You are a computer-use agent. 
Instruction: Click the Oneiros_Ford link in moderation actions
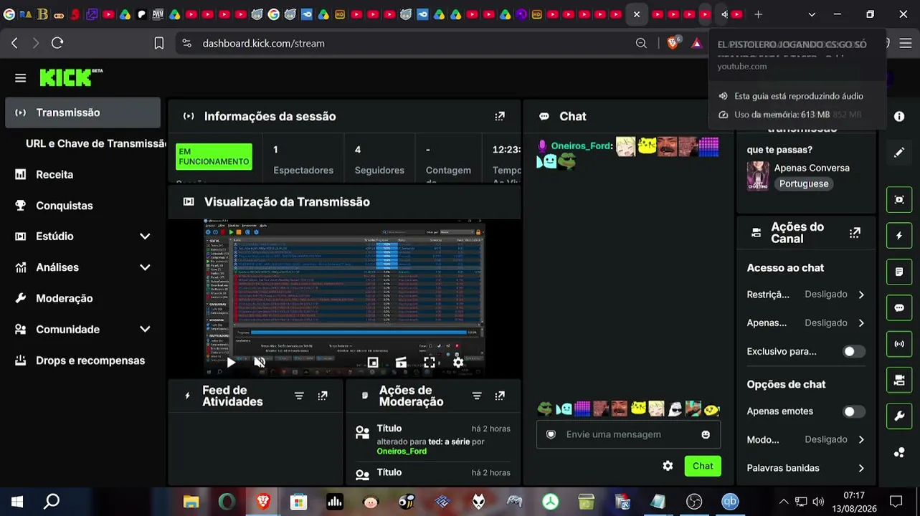click(x=402, y=451)
